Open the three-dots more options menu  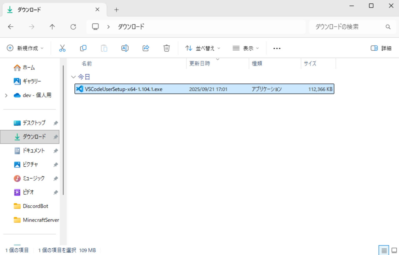[x=277, y=48]
